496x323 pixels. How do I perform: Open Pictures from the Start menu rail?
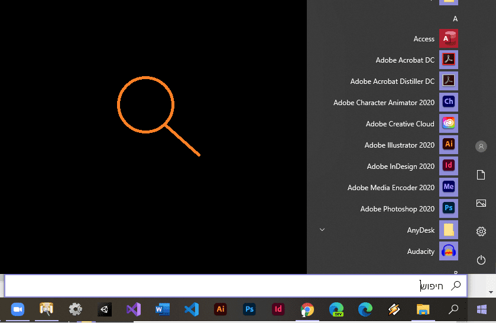coord(481,203)
